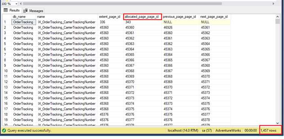This screenshot has width=284, height=139.
Task: Switch to the Results tab
Action: [x=12, y=11]
